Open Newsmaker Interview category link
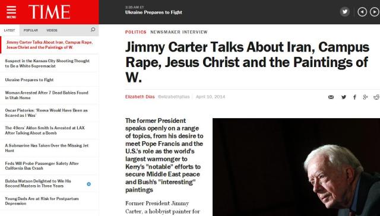 179,32
